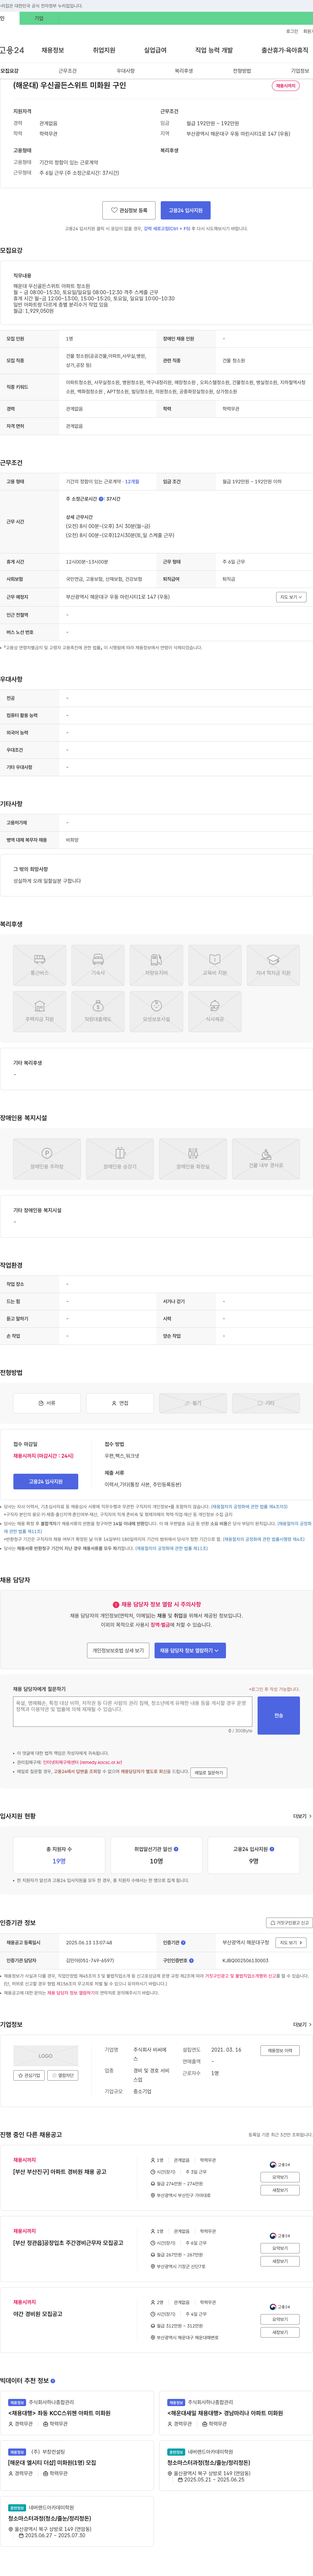Switch to the 기업정보 tab
This screenshot has width=313, height=2576.
[300, 71]
